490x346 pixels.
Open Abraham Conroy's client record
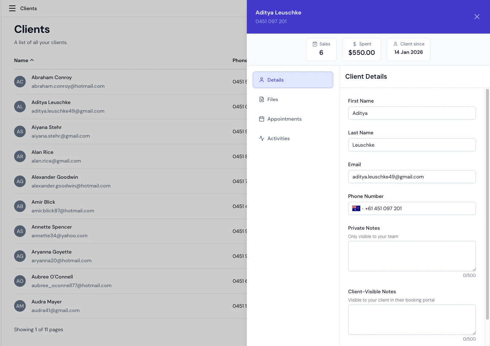51,77
